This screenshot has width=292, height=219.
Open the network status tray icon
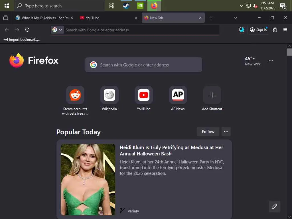tap(248, 6)
